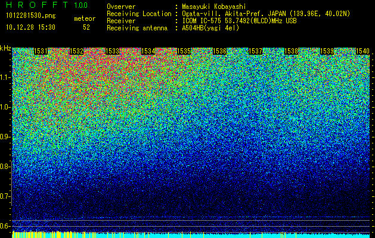Screen dimensions: 375x238
Task: Click the A504HB(yagi 4el) antenna value
Action: (210, 28)
